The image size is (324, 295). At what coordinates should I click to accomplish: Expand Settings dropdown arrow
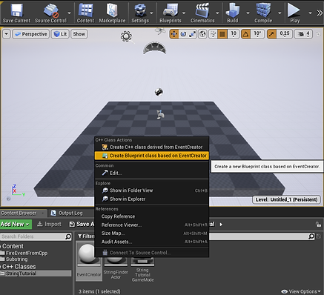(151, 13)
